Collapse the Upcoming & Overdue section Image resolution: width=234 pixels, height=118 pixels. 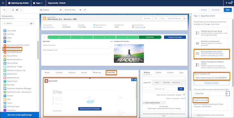[x=144, y=103]
